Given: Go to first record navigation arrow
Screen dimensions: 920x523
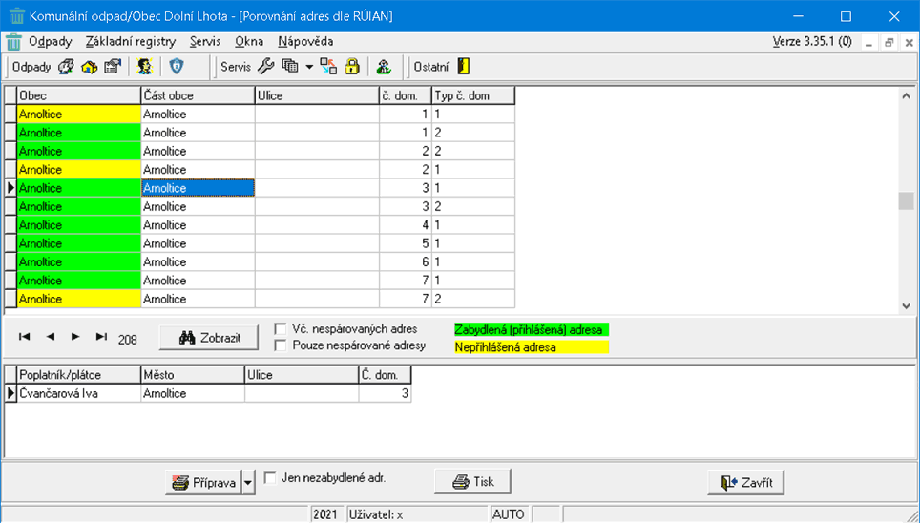Looking at the screenshot, I should pos(25,337).
